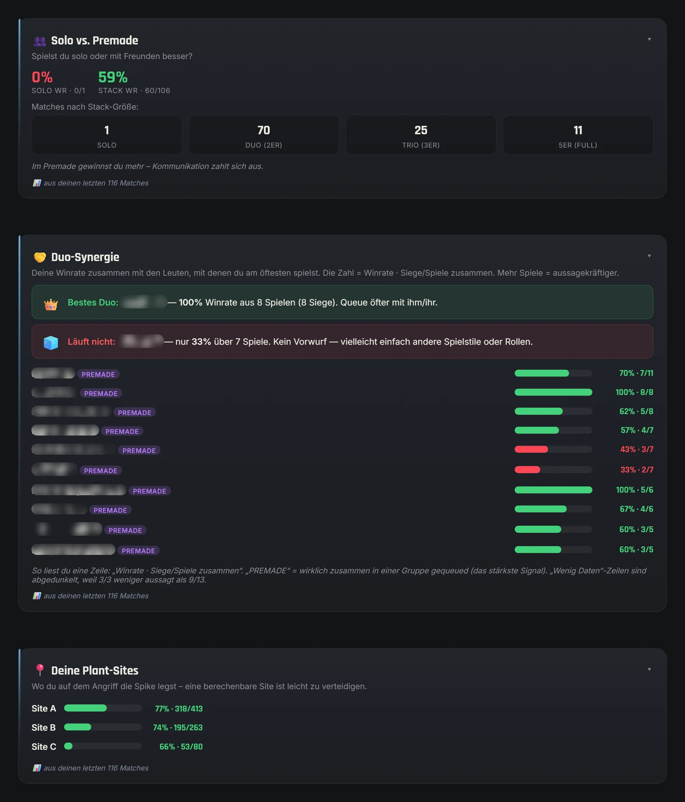This screenshot has width=685, height=802.
Task: Click the 57% · 4/7 winrate text
Action: coord(637,430)
